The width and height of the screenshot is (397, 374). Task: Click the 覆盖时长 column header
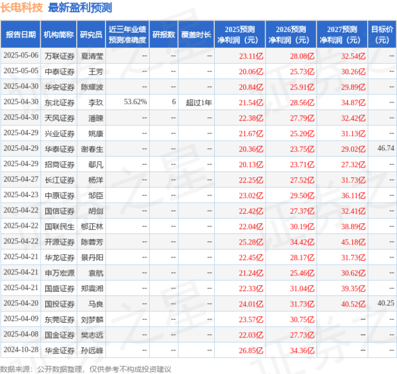[x=196, y=34]
